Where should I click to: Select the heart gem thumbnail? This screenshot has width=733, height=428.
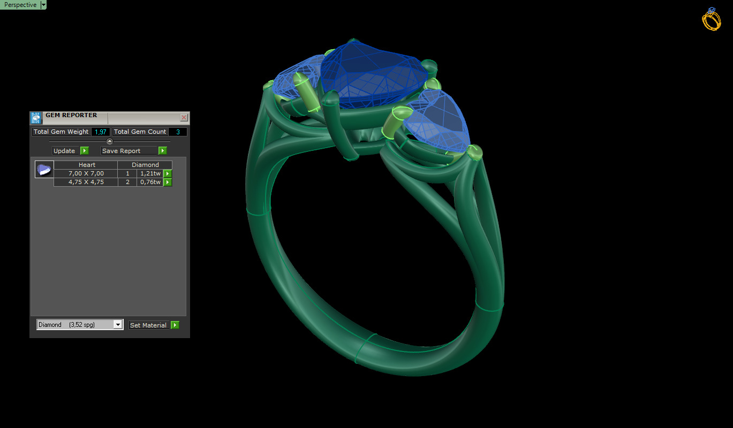44,170
